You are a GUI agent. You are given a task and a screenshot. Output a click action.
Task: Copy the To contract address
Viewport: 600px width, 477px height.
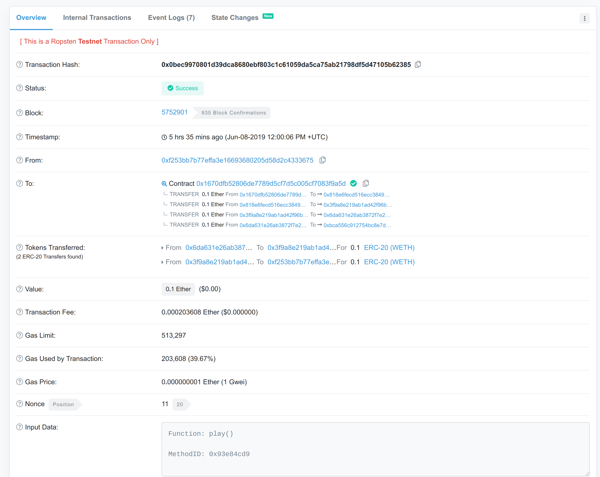click(366, 183)
